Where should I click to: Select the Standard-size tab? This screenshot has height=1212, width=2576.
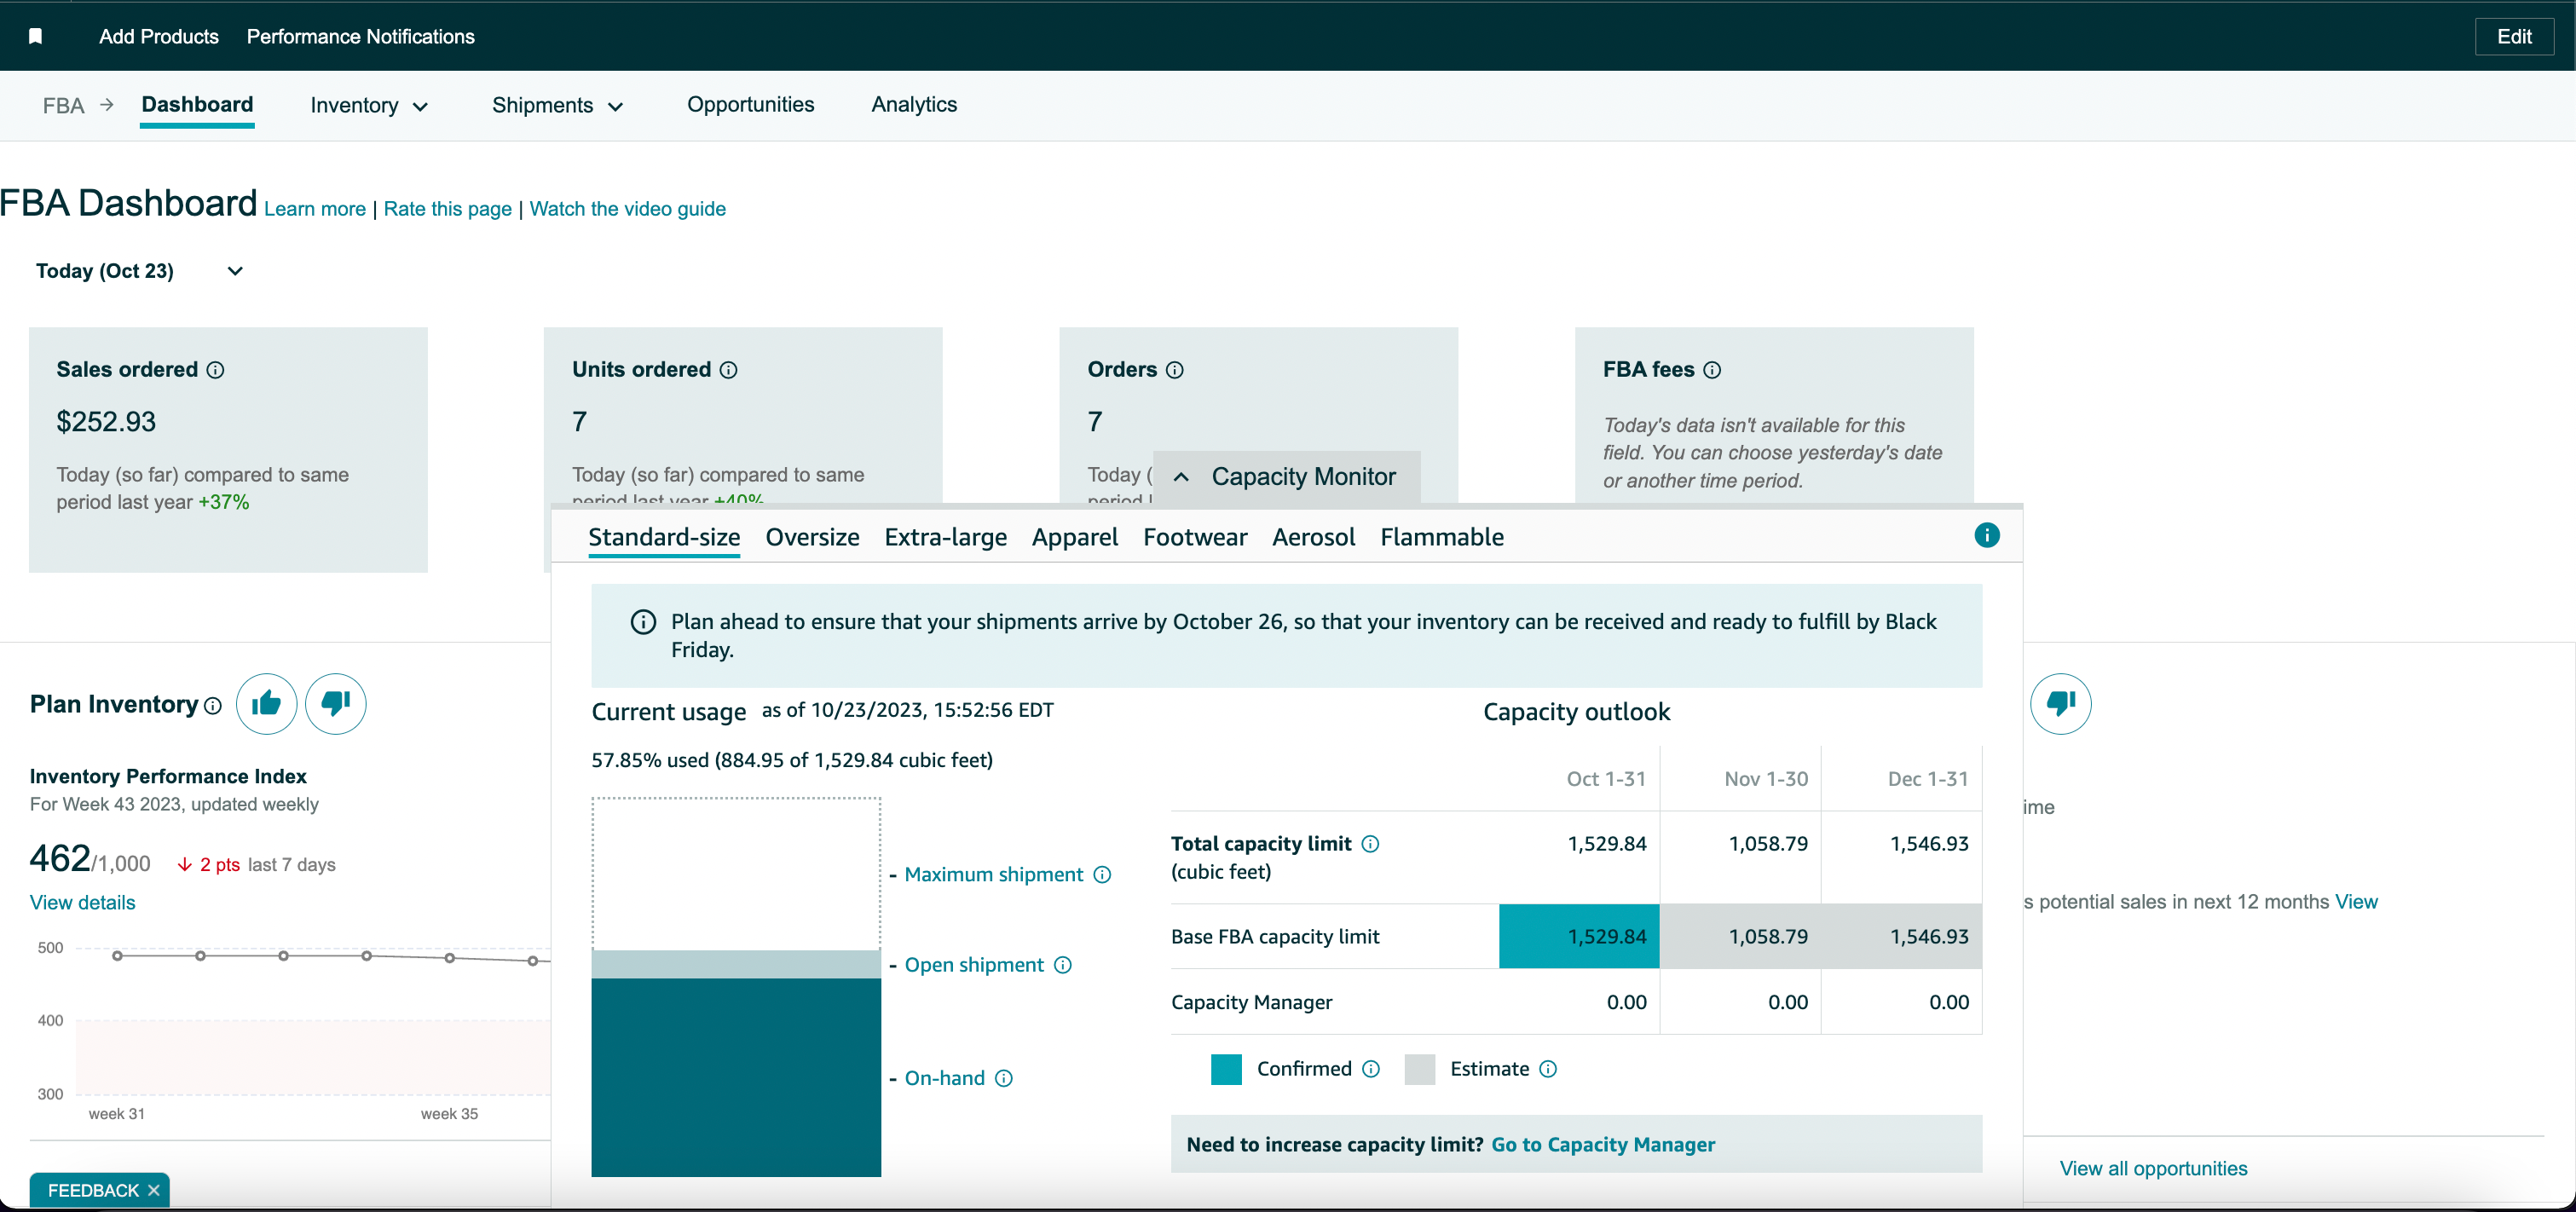click(664, 537)
